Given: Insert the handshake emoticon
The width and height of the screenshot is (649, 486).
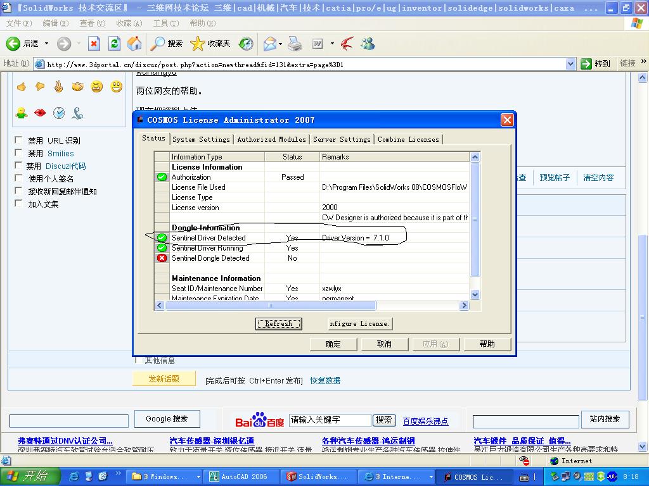Looking at the screenshot, I should 77,87.
